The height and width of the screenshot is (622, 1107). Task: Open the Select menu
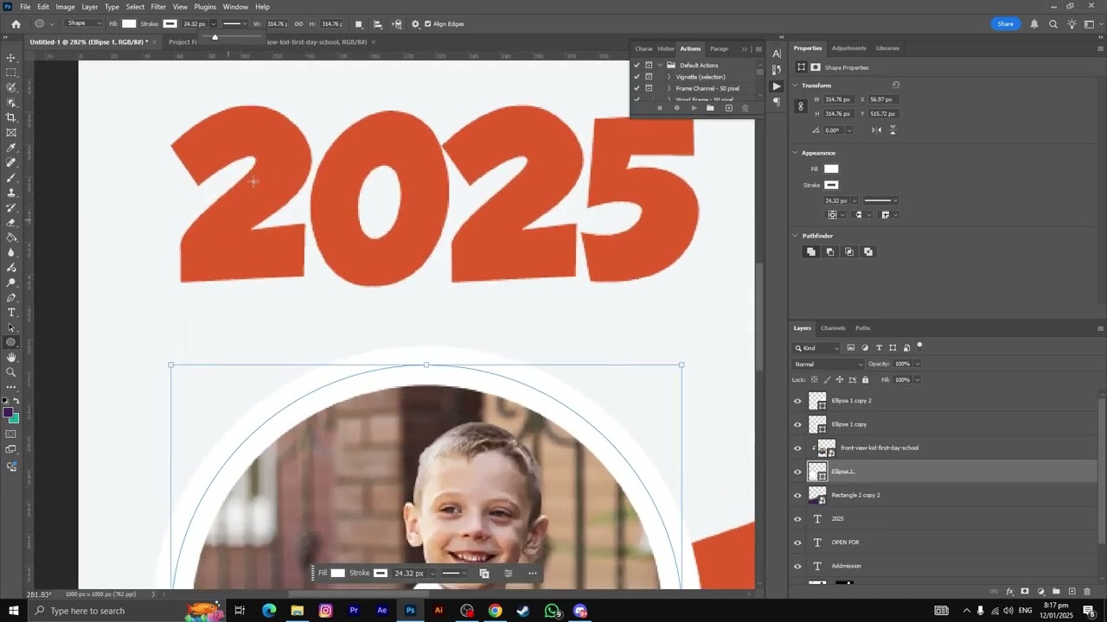pos(135,7)
